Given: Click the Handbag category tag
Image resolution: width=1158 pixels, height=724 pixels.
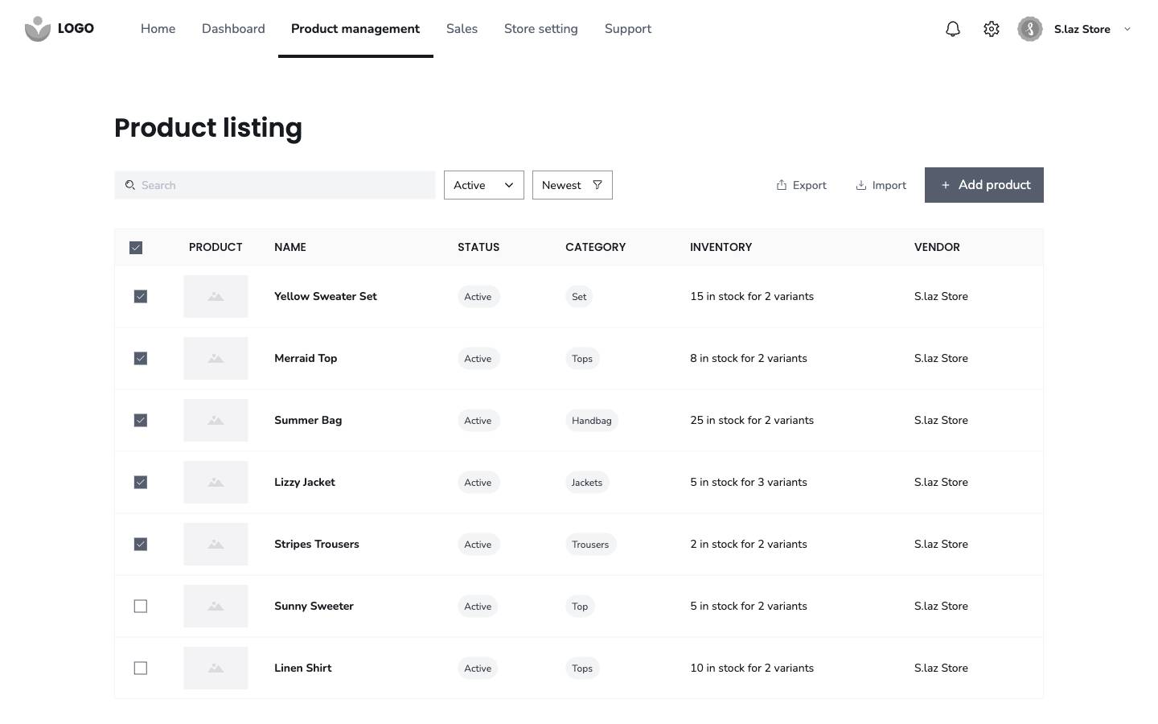Looking at the screenshot, I should click(x=591, y=421).
